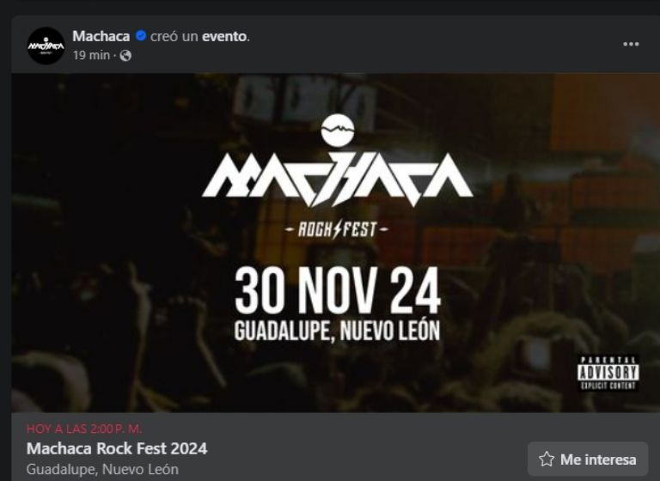
Task: Click the globe public-privacy icon
Action: [125, 56]
